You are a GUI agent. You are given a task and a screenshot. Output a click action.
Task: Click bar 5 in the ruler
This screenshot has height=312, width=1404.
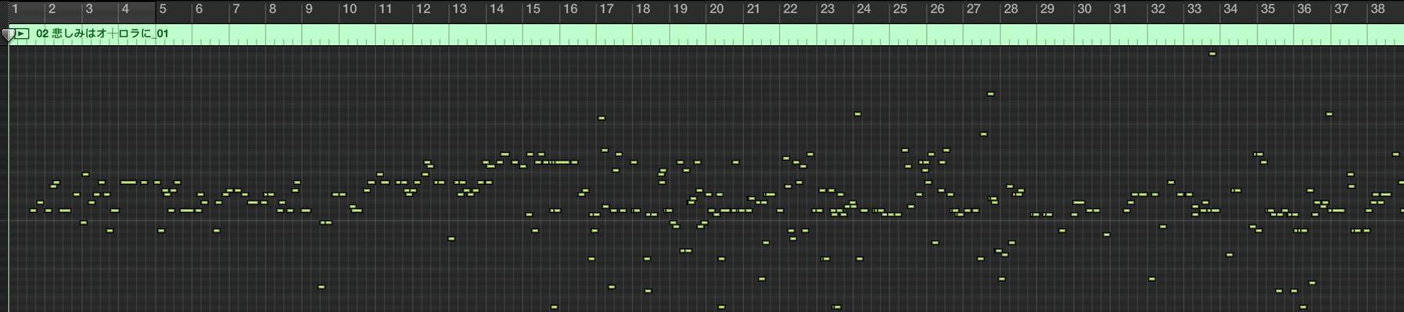163,9
